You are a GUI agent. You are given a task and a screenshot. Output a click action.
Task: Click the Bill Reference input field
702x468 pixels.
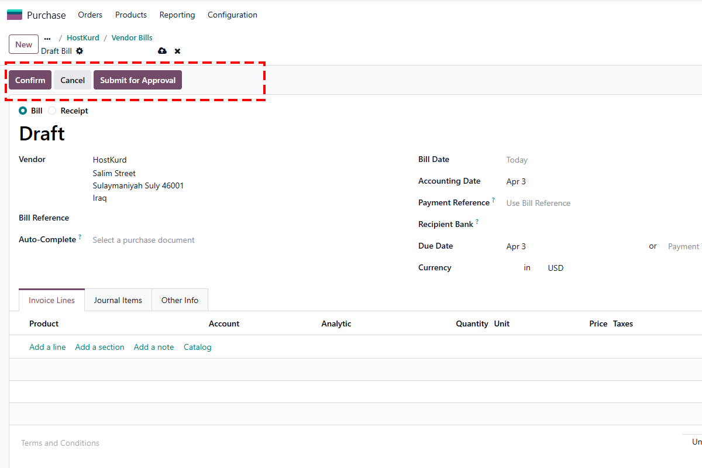[146, 217]
